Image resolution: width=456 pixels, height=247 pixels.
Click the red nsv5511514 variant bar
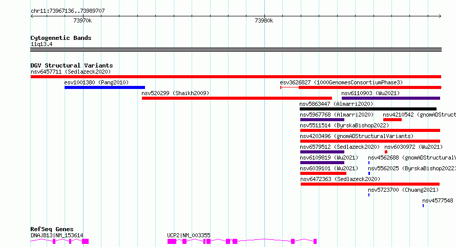[x=370, y=130]
